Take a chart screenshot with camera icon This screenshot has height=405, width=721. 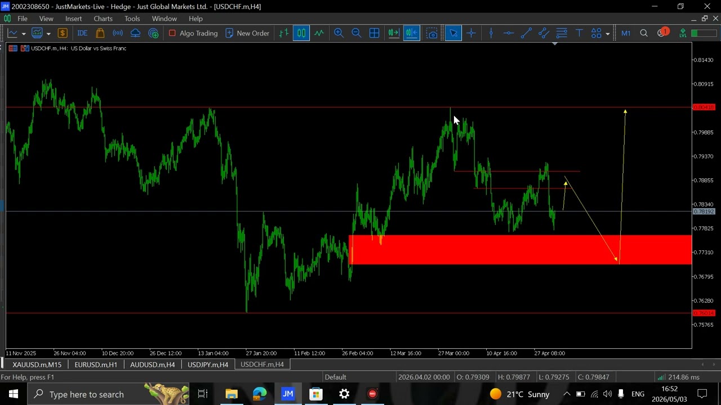(432, 33)
